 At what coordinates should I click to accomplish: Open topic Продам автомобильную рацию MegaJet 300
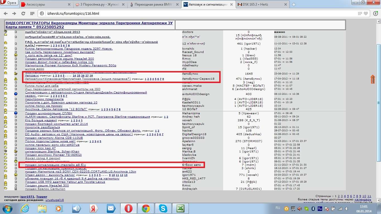coord(59,59)
